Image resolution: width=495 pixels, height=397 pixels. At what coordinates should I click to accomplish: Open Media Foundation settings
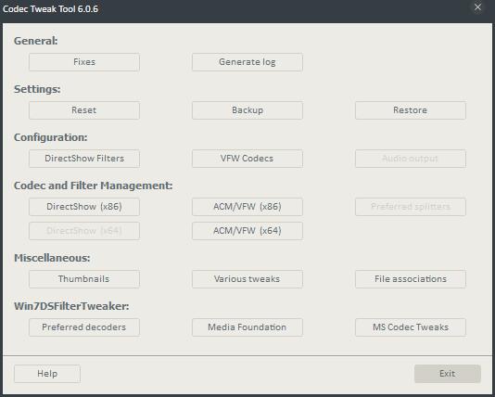tap(247, 327)
